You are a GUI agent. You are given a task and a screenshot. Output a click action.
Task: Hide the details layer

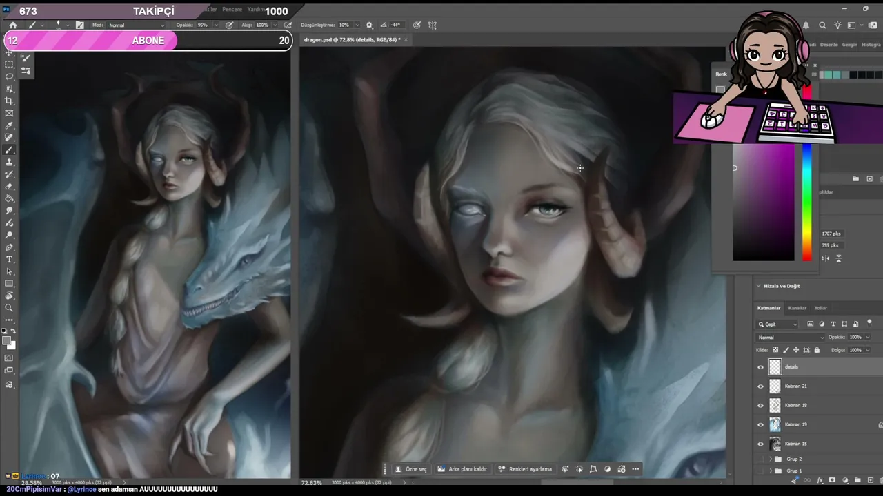coord(761,367)
